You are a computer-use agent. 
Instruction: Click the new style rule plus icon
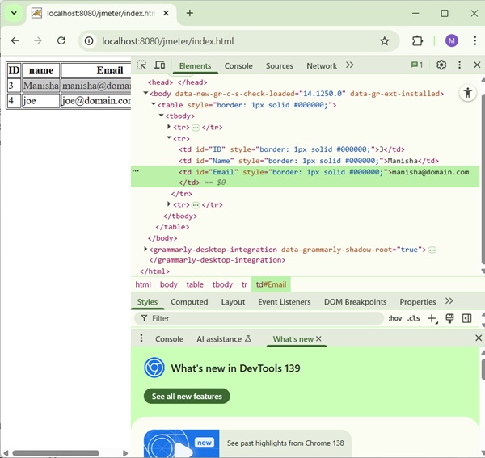coord(432,319)
